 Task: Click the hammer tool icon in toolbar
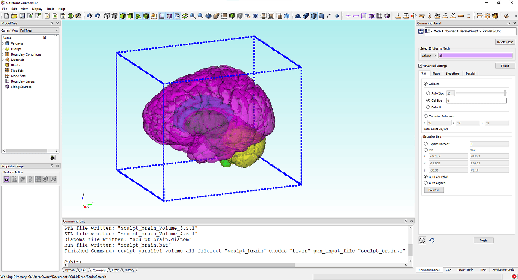click(x=78, y=16)
